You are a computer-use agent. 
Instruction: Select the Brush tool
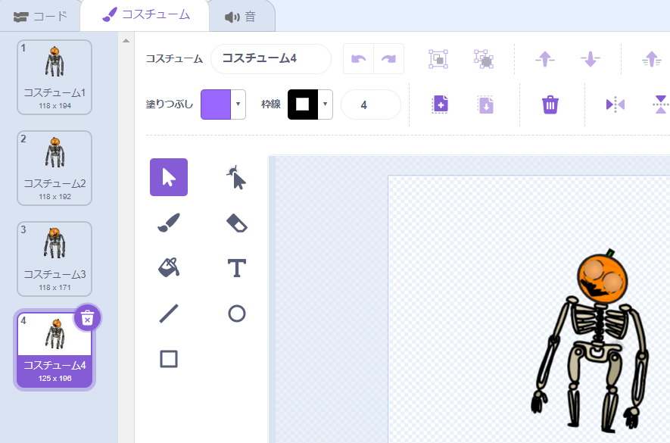[x=168, y=223]
